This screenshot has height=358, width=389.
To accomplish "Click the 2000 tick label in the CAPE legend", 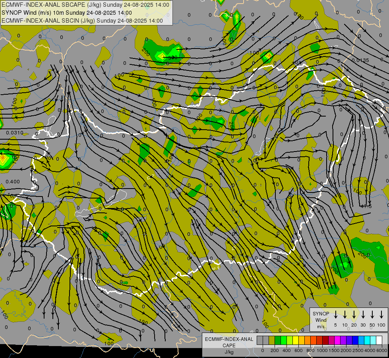I will coord(346,350).
